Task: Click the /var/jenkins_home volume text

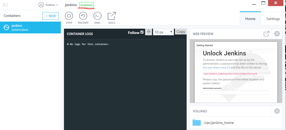Action: point(219,123)
